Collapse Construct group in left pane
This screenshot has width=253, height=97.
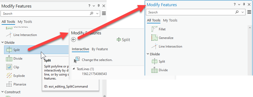(3, 92)
